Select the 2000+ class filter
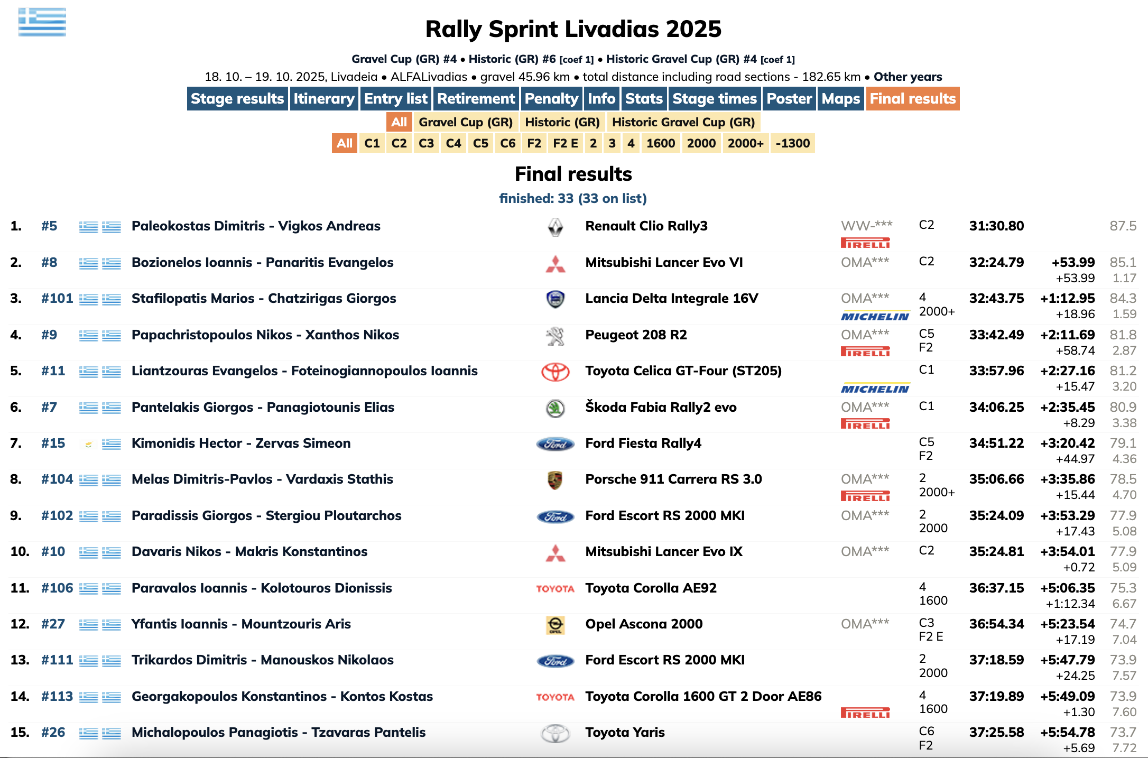 (x=745, y=143)
